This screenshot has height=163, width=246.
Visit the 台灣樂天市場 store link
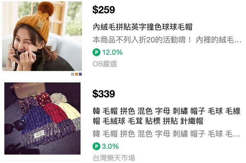(x=114, y=158)
